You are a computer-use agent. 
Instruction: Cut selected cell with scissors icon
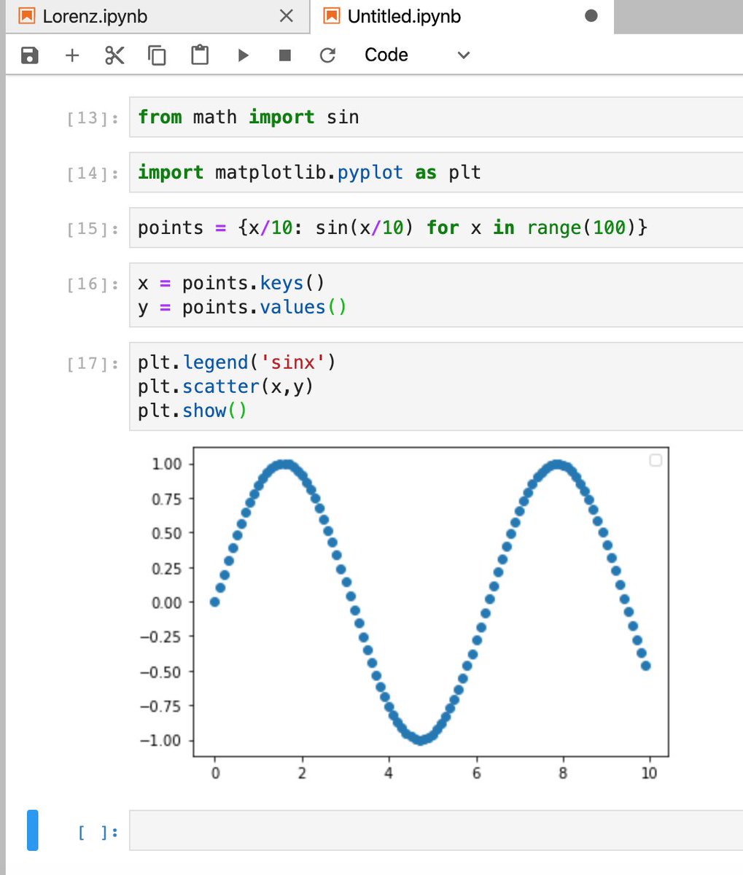click(x=114, y=55)
